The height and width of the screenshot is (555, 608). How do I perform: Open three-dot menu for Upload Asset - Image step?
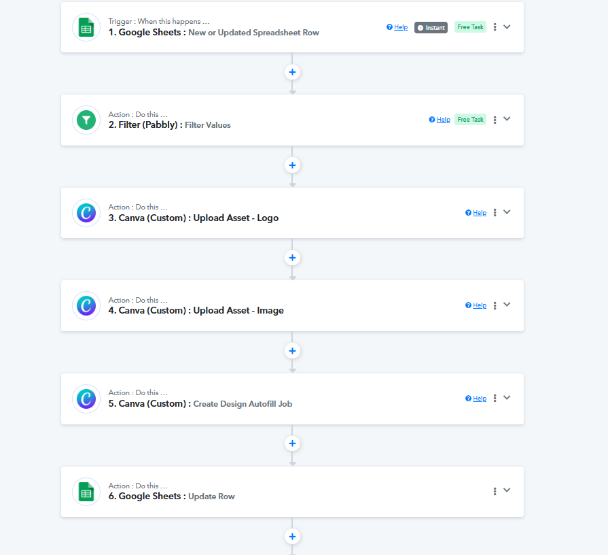pyautogui.click(x=495, y=305)
